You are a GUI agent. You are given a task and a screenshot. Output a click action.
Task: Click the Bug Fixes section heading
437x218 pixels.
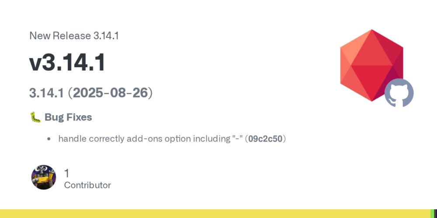pyautogui.click(x=68, y=117)
